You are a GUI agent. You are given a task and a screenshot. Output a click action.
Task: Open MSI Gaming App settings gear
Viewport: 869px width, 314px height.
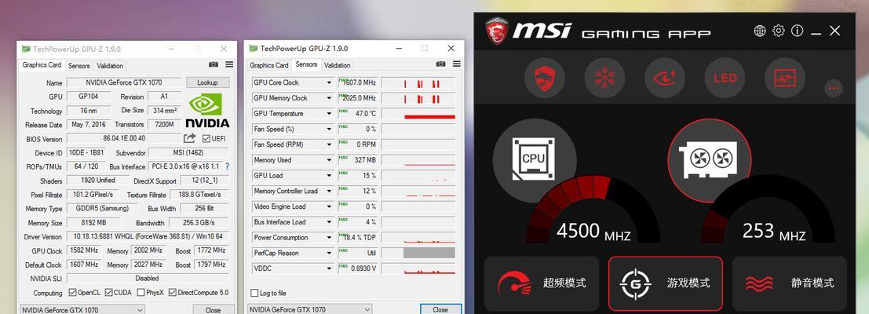779,31
